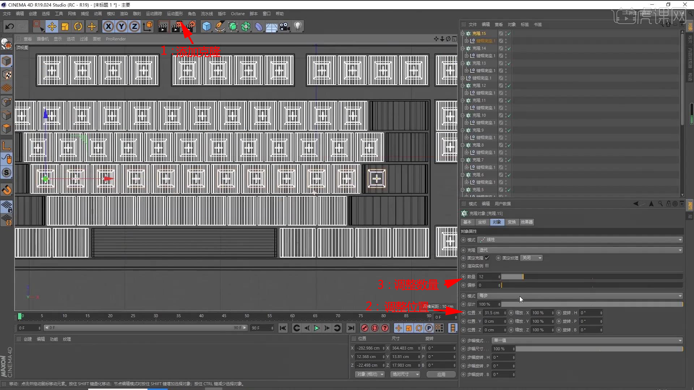Click the Cube primitive icon
Viewport: 694px width, 390px height.
coord(206,26)
